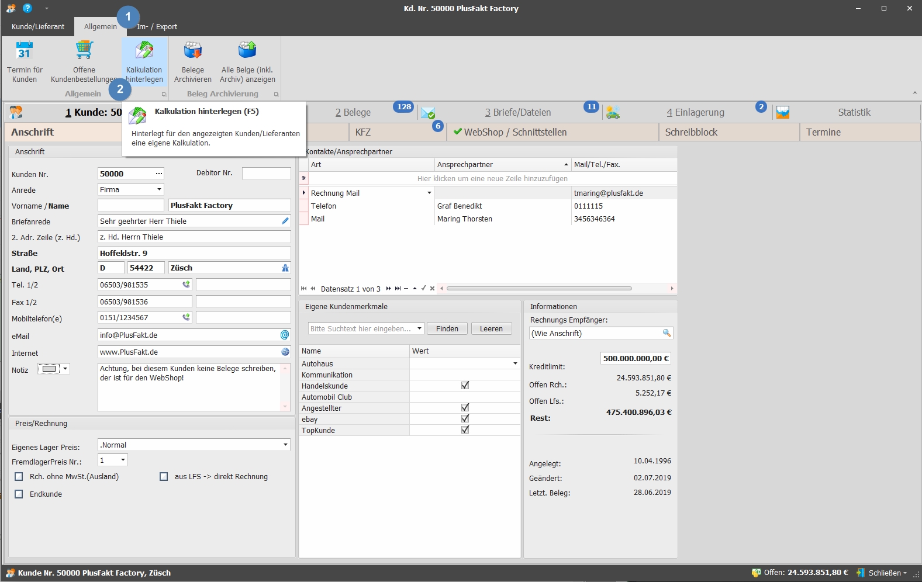The width and height of the screenshot is (922, 582).
Task: Open the Notiz color dropdown arrow
Action: coord(65,368)
